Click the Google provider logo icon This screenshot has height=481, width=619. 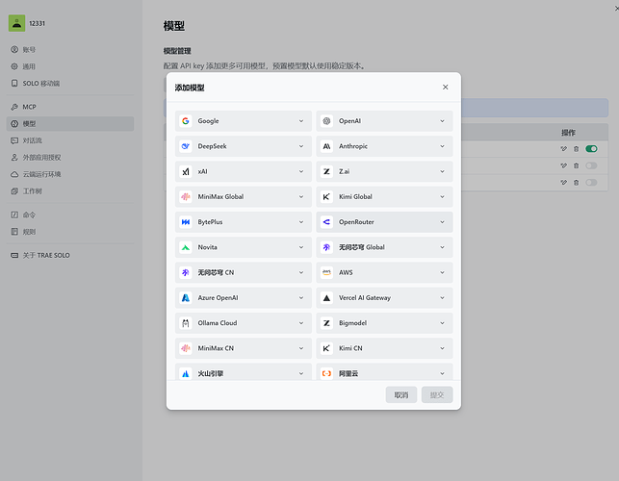click(x=186, y=121)
